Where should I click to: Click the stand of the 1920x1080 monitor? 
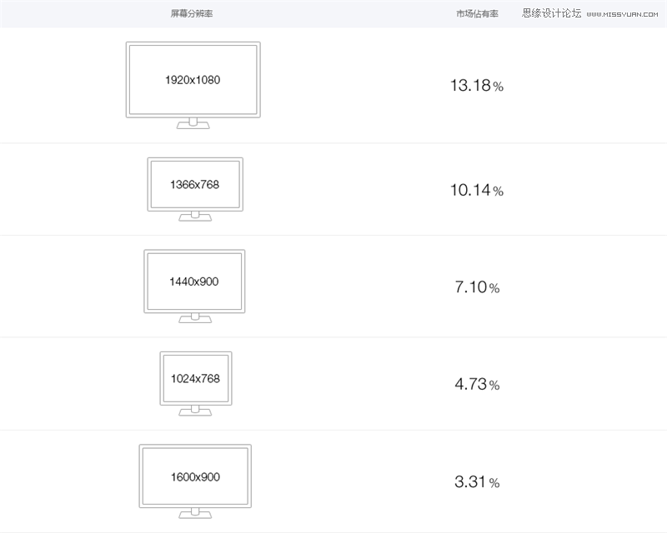pyautogui.click(x=193, y=123)
